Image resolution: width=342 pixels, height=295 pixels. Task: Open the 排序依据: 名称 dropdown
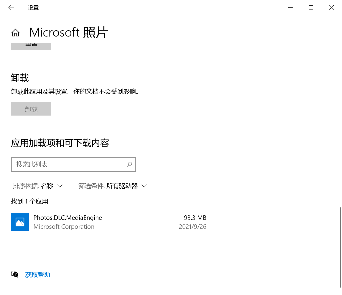coord(37,186)
